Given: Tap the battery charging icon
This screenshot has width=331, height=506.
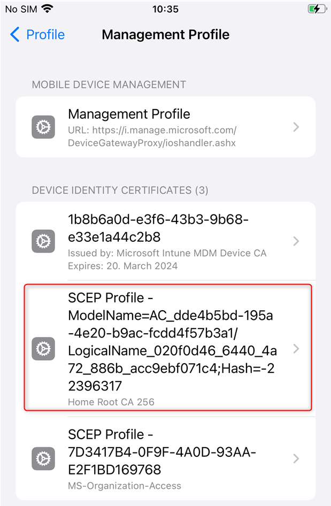Looking at the screenshot, I should (x=318, y=9).
